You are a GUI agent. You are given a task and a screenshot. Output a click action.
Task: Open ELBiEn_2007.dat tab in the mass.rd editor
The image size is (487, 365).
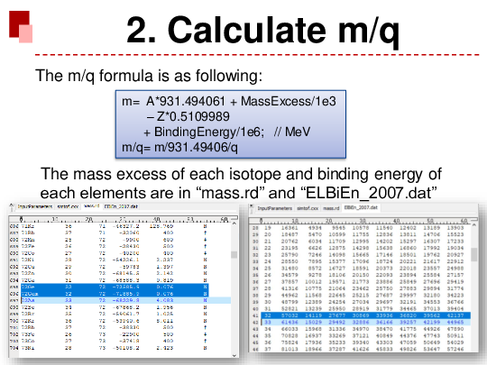click(121, 206)
